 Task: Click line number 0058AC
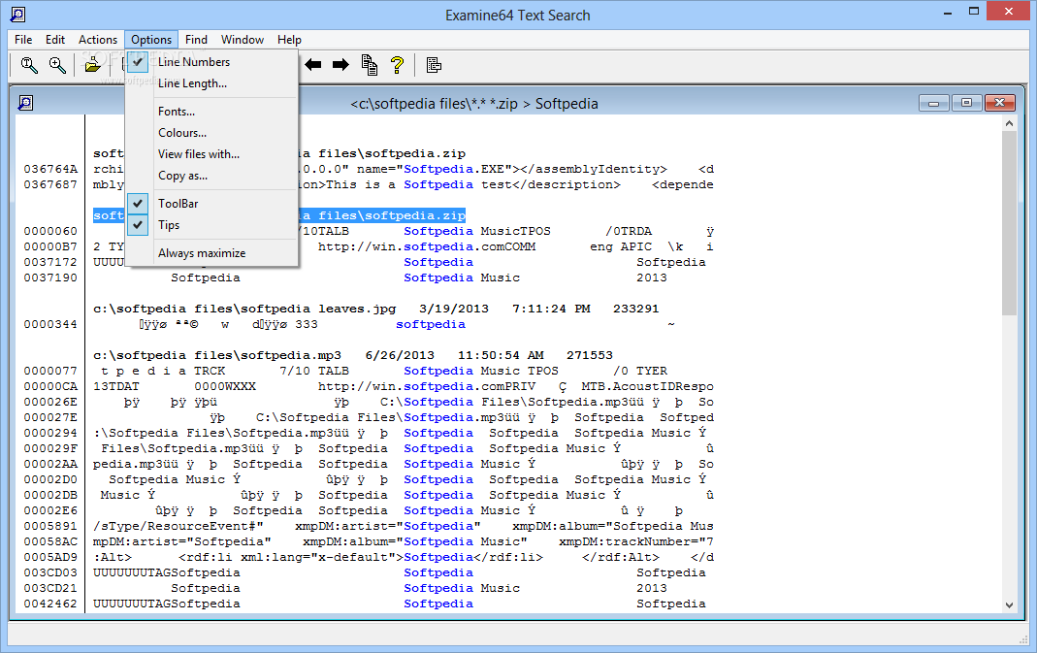point(50,541)
